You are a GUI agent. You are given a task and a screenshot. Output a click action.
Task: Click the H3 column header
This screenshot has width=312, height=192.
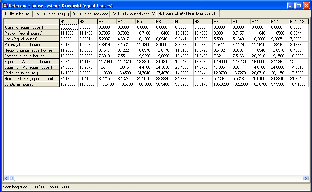click(107, 21)
